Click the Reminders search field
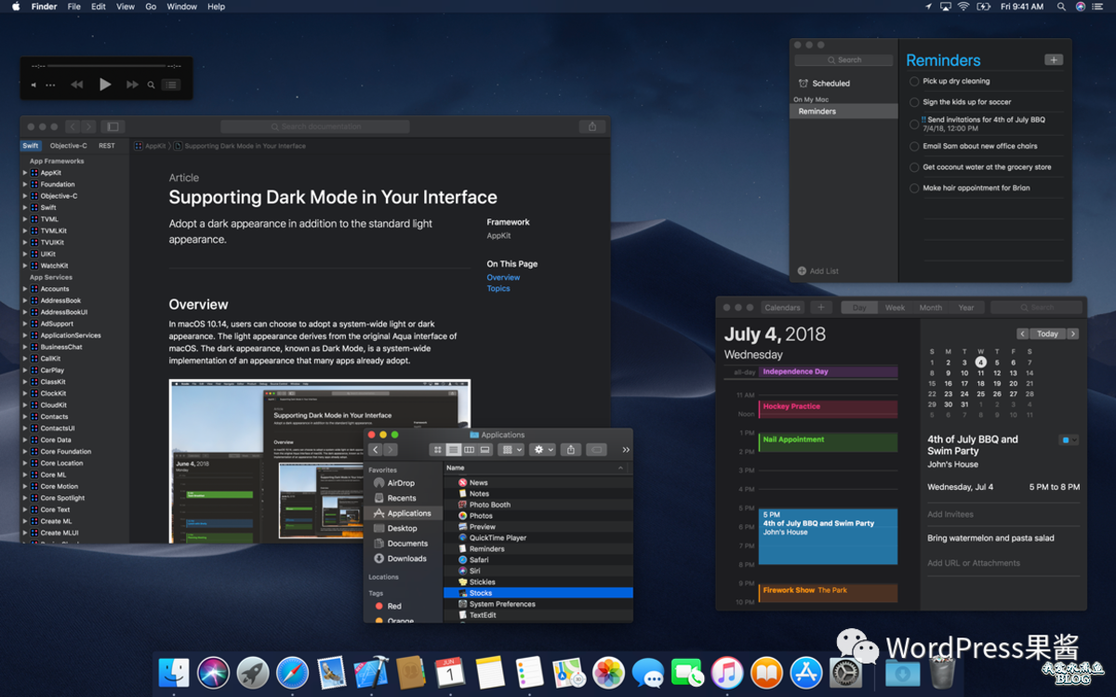The height and width of the screenshot is (697, 1116). (844, 59)
